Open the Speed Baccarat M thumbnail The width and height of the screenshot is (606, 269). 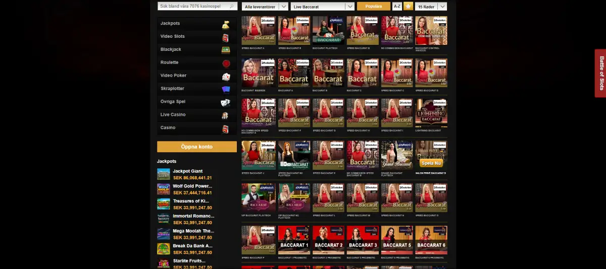coord(363,198)
